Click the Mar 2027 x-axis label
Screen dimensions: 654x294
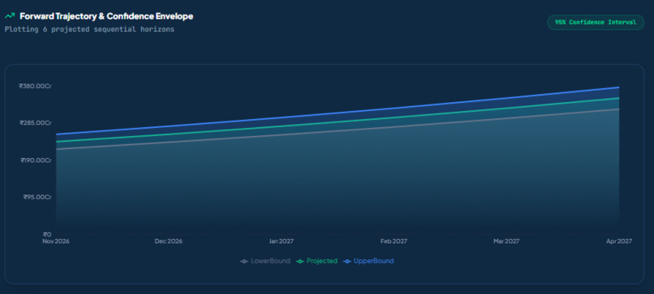(506, 241)
